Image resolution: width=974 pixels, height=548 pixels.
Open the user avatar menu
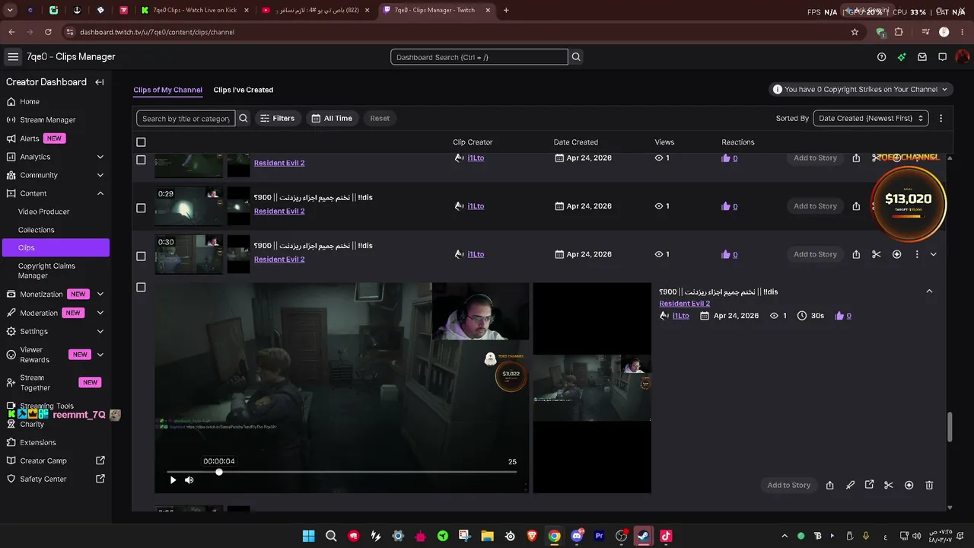point(963,57)
